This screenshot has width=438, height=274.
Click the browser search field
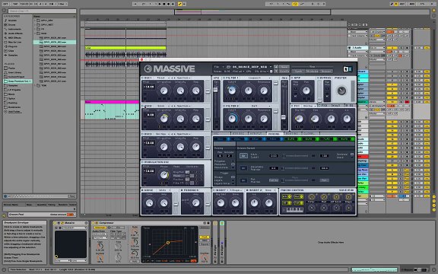point(42,11)
